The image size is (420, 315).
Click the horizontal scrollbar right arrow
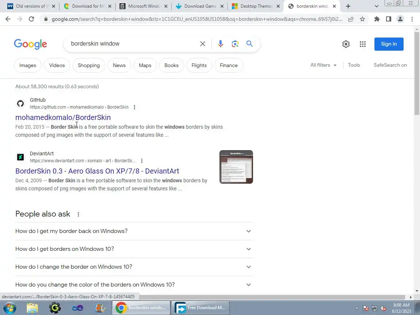pos(411,297)
